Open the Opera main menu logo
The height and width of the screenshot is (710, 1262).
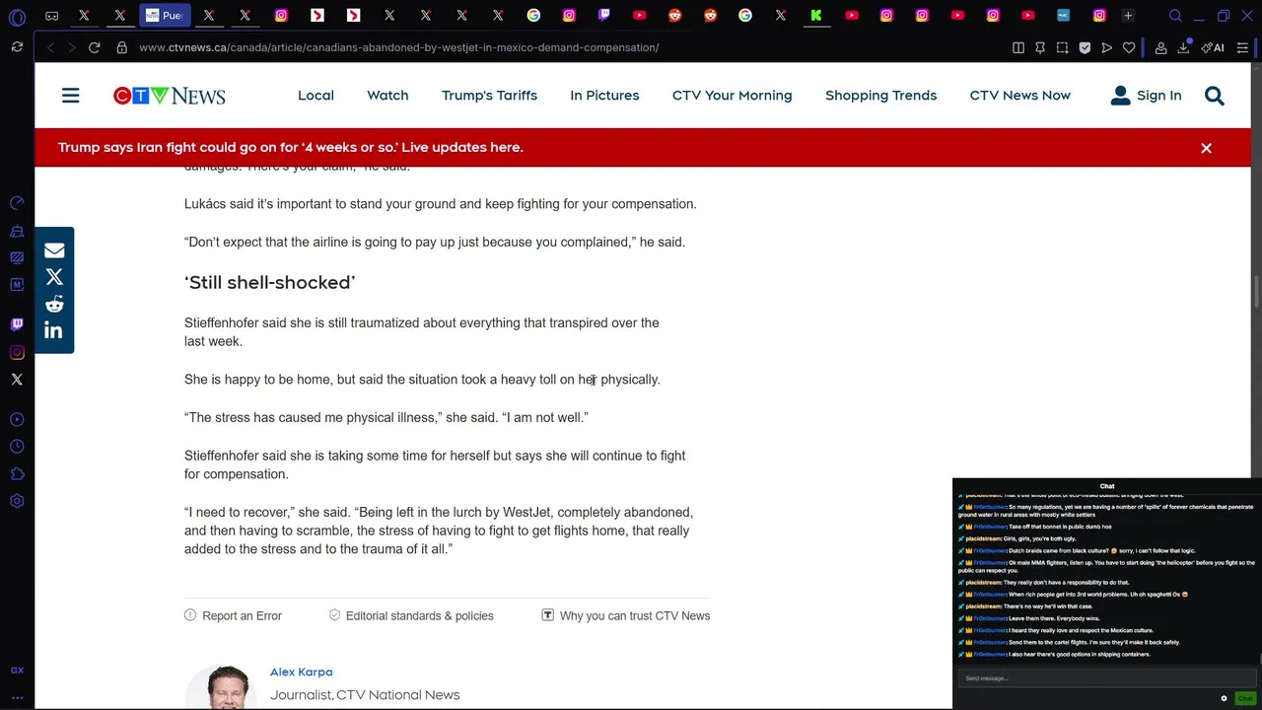click(x=17, y=16)
